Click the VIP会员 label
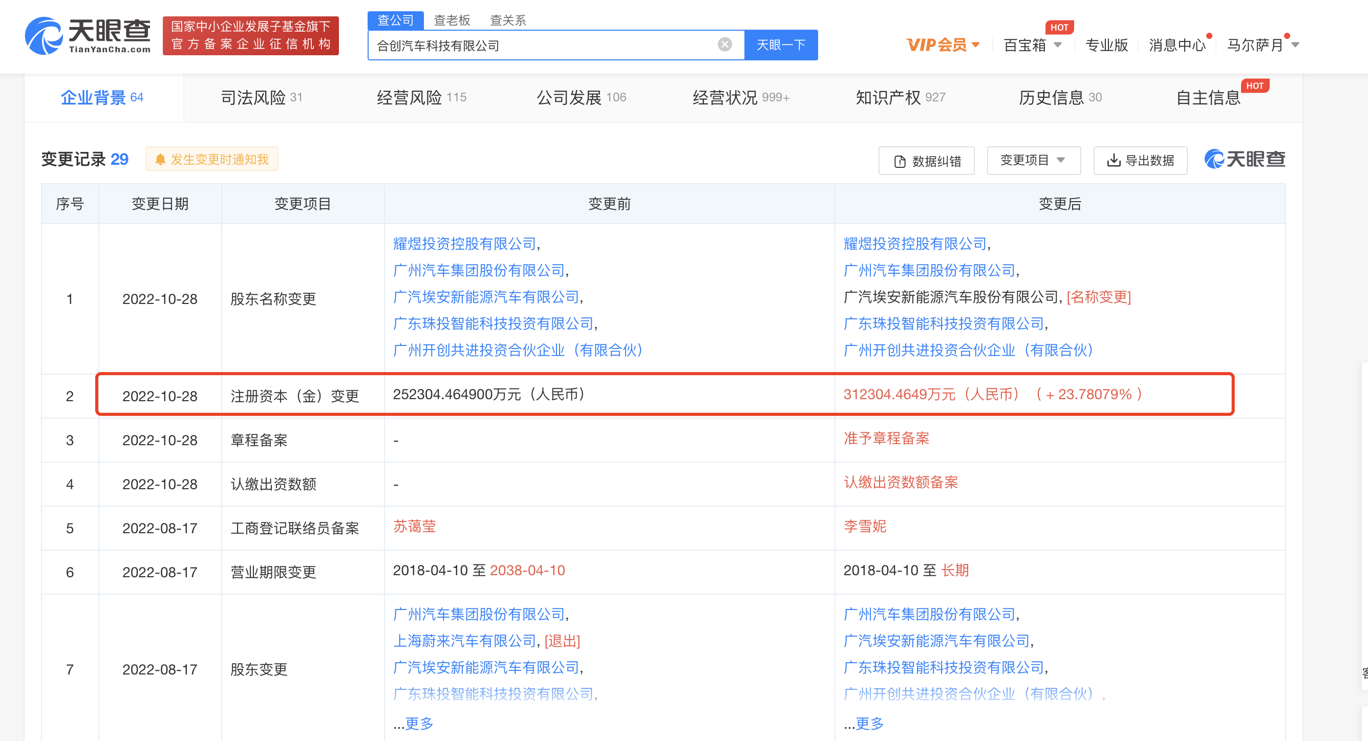1368x741 pixels. click(x=937, y=45)
